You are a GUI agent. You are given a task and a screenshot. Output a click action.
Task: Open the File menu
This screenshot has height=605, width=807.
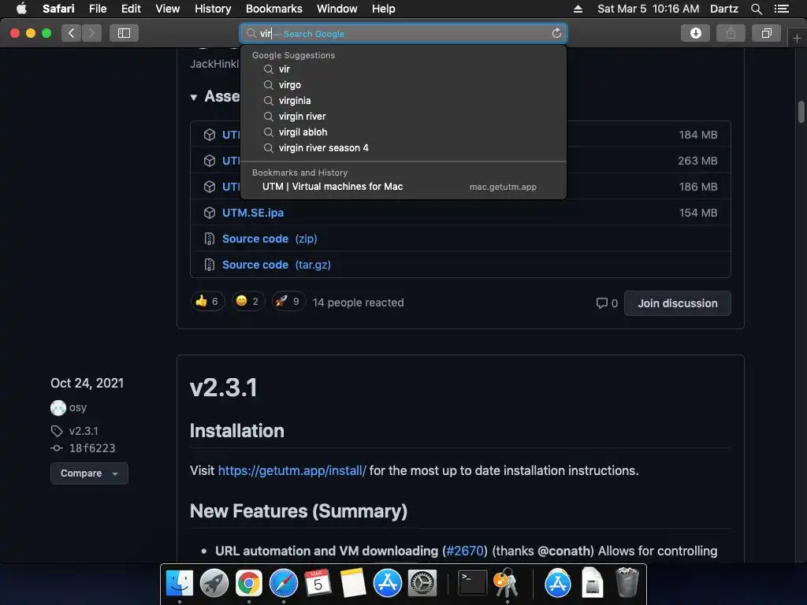[x=98, y=9]
